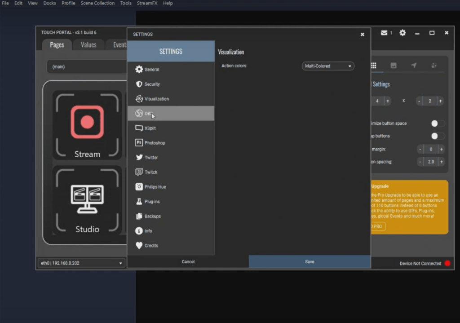The width and height of the screenshot is (460, 323).
Task: Click the margin value field showing 0
Action: pos(431,149)
